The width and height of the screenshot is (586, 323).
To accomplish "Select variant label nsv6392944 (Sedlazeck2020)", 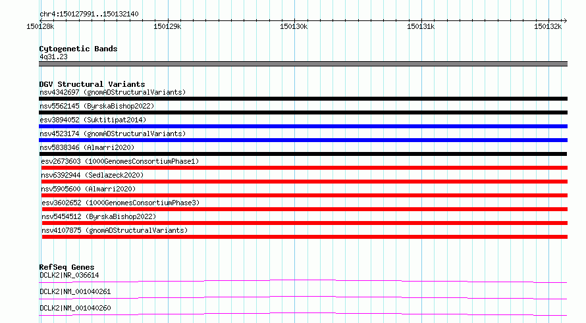I will pos(92,175).
